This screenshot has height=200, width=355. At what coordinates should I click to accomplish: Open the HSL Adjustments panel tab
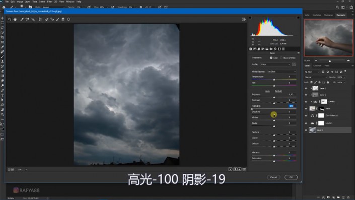coord(263,49)
